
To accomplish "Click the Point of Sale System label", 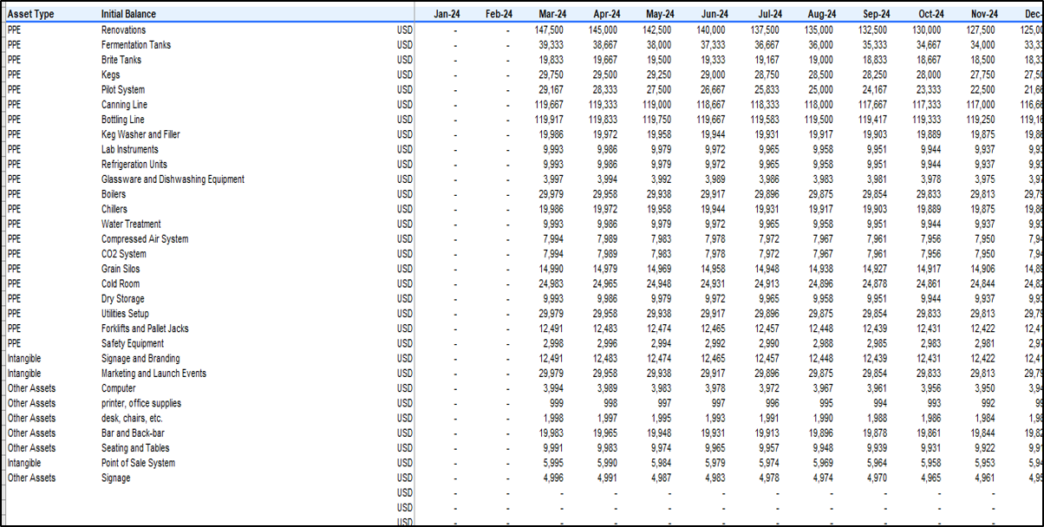I will pyautogui.click(x=138, y=463).
